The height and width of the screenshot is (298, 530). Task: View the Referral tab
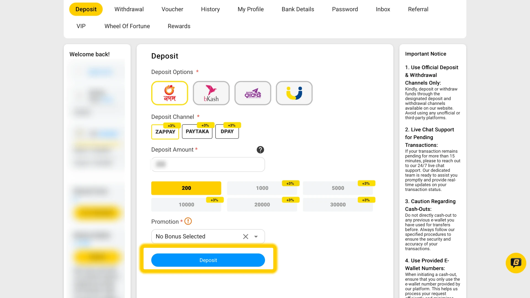[418, 9]
